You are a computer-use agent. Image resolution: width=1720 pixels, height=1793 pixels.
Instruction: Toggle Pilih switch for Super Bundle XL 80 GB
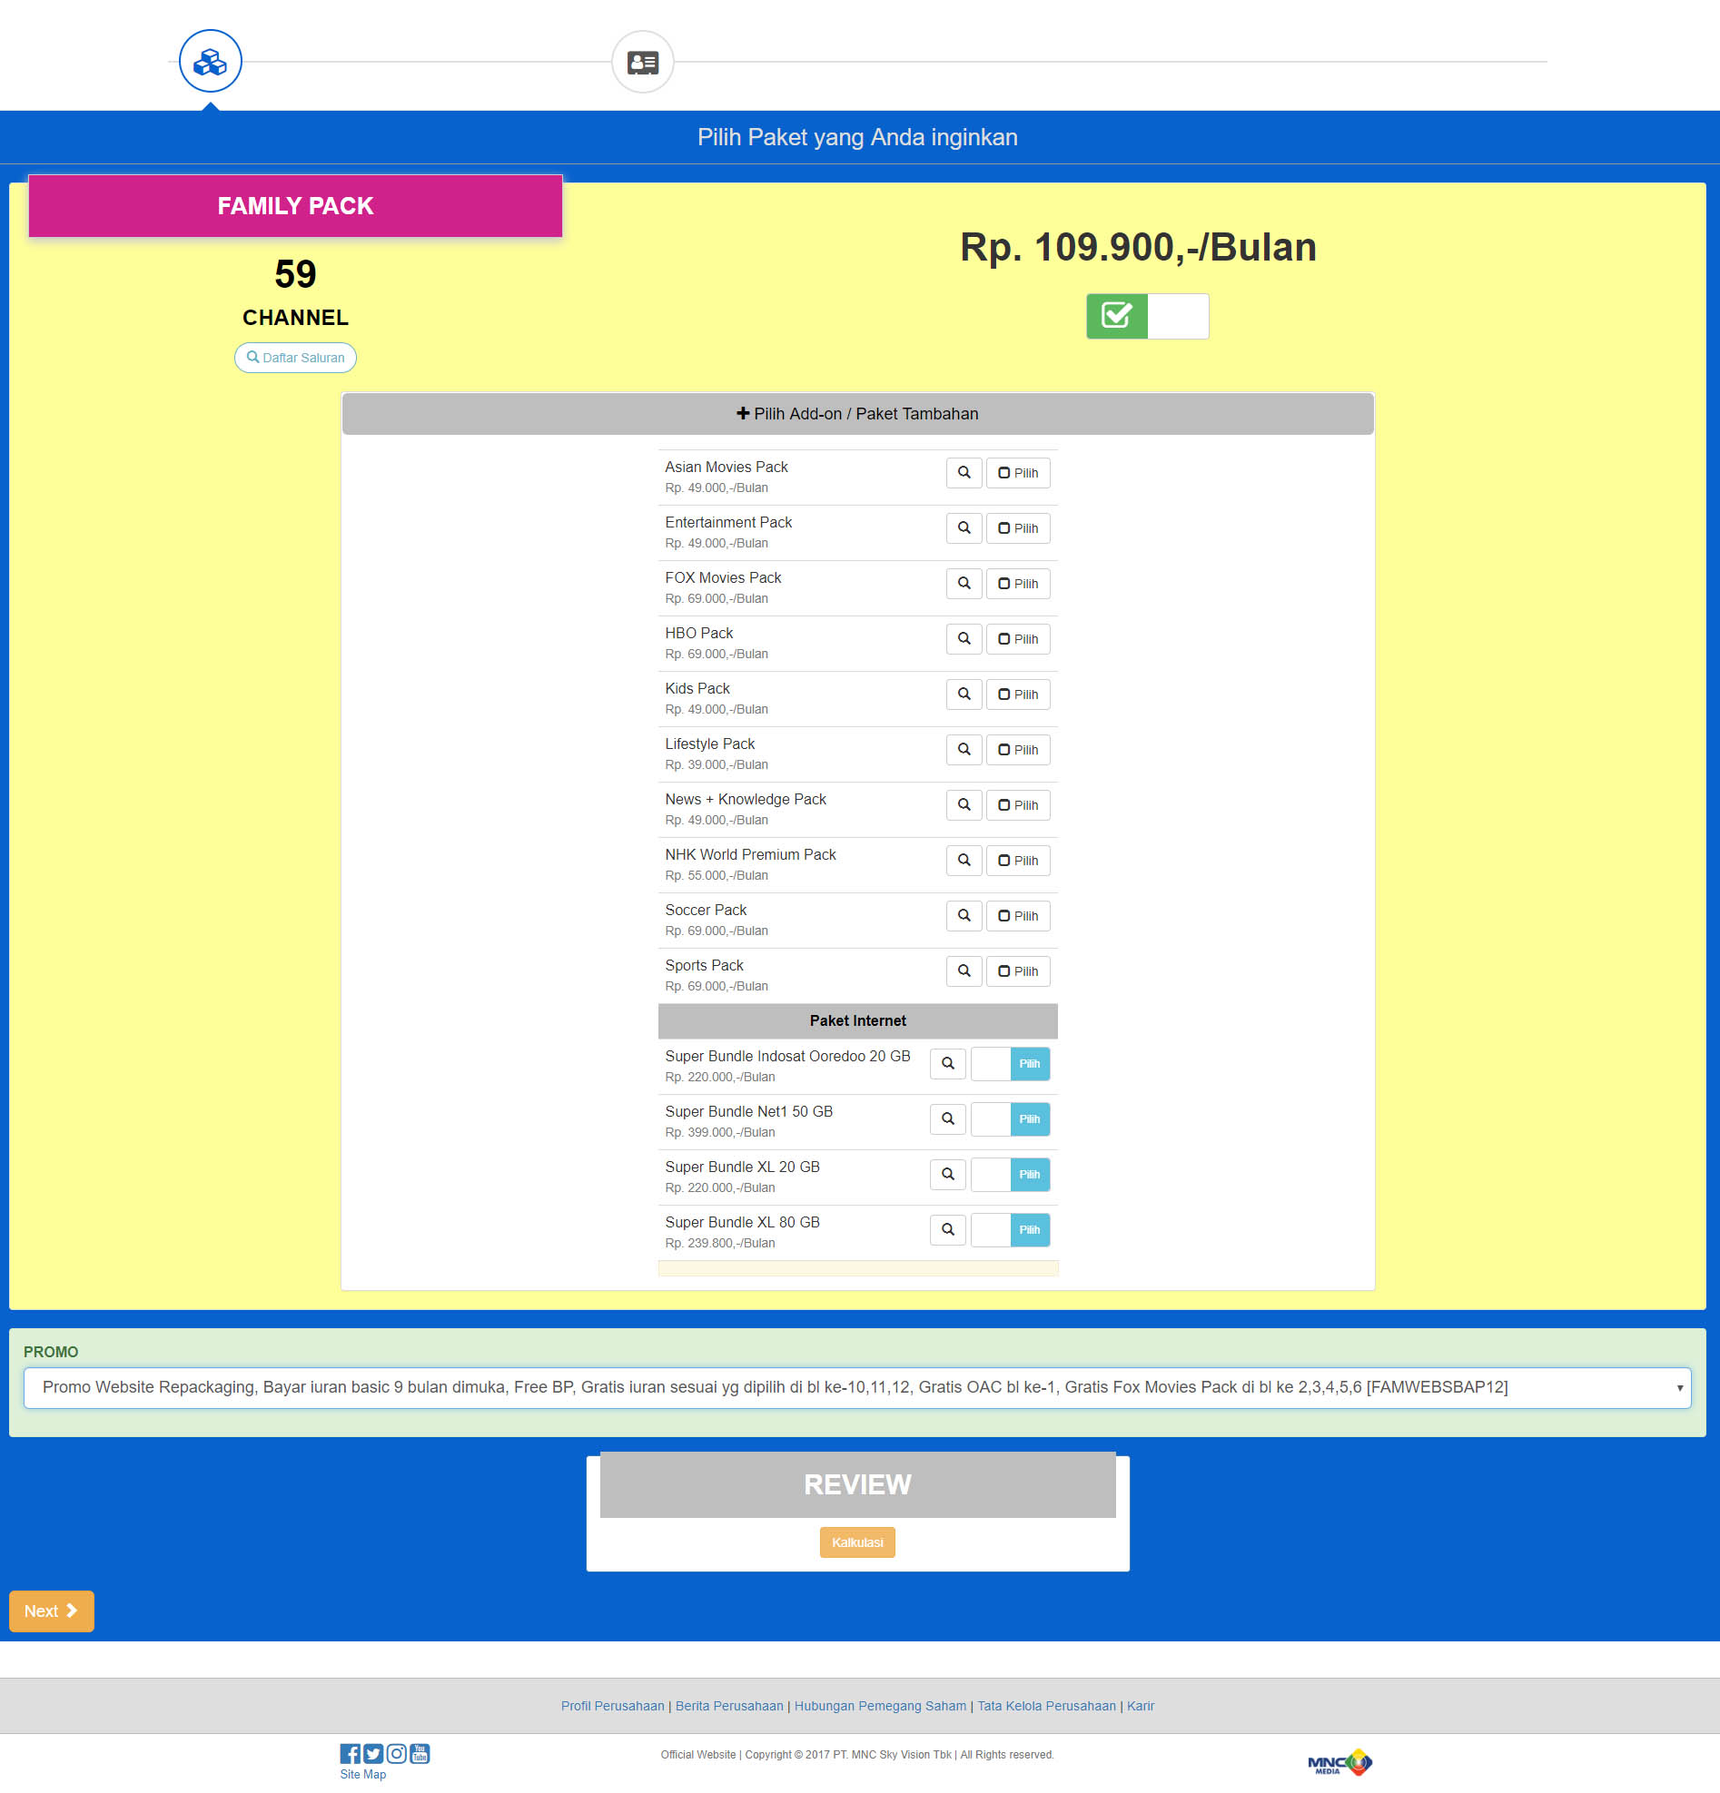(1009, 1229)
